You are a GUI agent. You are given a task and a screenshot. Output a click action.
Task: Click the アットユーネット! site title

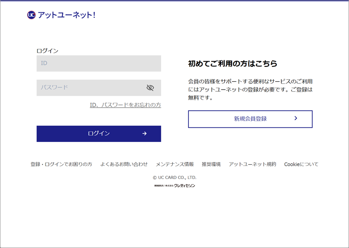67,15
